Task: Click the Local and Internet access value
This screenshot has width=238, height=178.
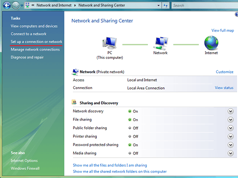Action: coord(142,80)
